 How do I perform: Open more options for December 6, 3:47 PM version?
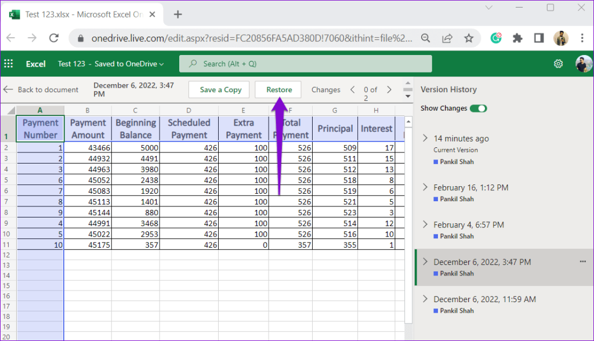(x=582, y=262)
